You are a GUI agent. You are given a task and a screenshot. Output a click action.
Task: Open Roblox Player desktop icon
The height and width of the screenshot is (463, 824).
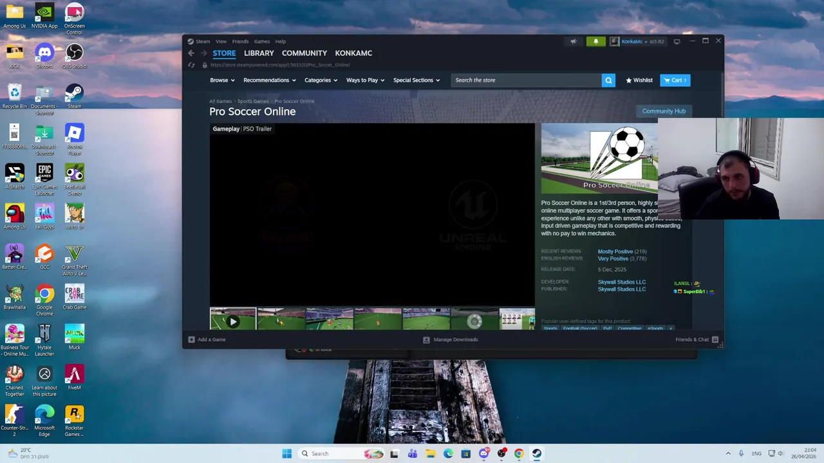[x=74, y=140]
